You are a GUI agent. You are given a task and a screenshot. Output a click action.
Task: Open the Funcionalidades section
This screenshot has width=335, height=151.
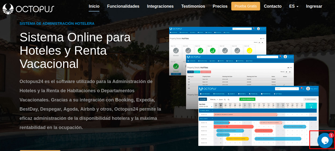[123, 6]
